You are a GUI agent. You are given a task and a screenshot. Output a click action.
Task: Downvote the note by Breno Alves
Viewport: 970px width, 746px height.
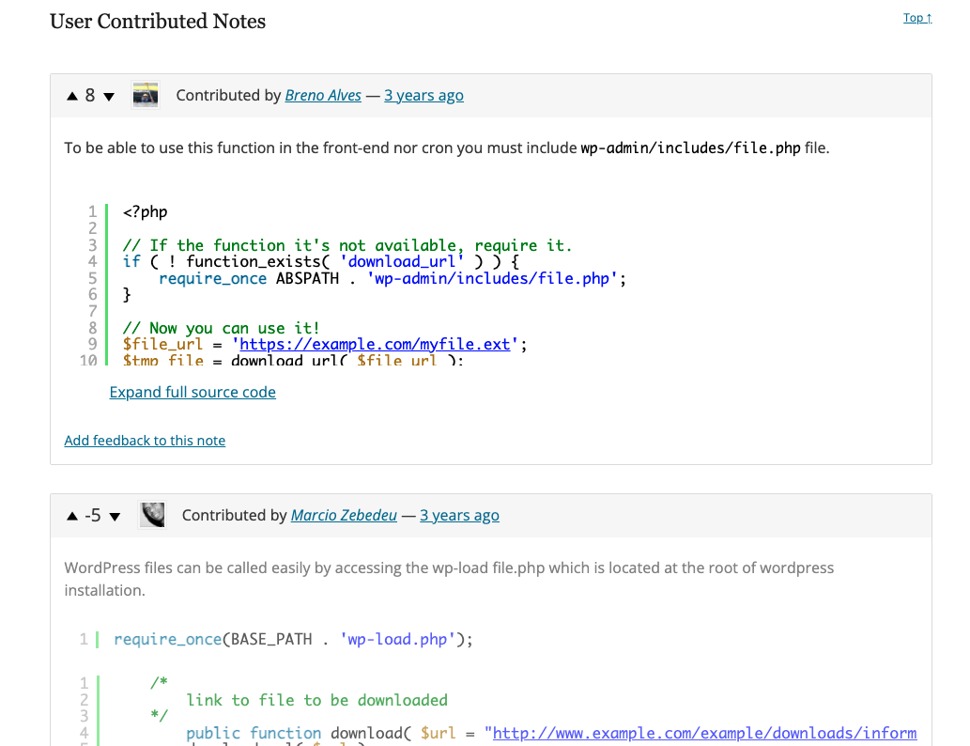click(109, 96)
